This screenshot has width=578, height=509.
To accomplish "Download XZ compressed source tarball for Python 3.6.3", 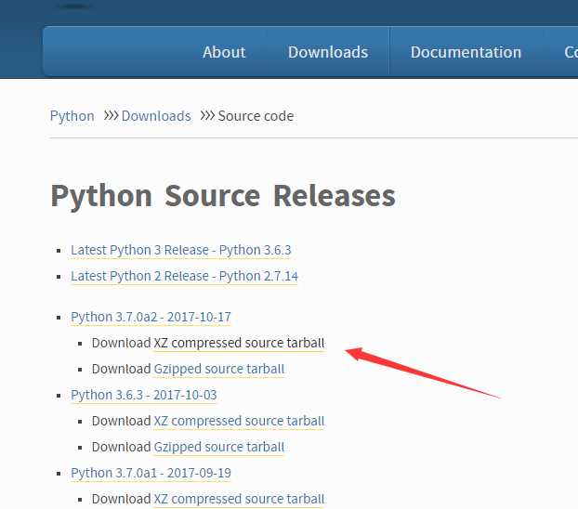I will [239, 421].
